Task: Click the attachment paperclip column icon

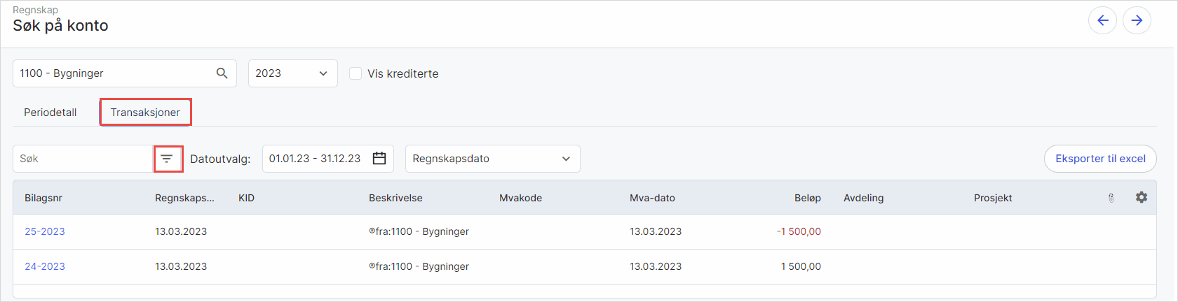Action: click(1111, 198)
